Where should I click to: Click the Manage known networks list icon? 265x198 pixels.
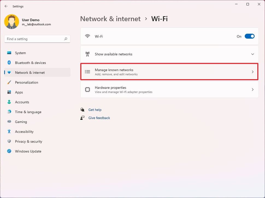click(87, 72)
